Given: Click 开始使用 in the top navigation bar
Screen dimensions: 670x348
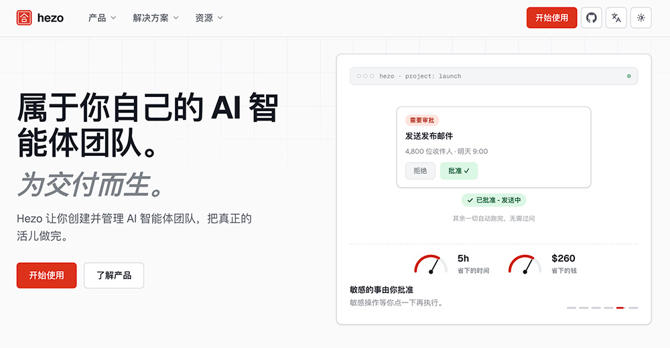Looking at the screenshot, I should pos(551,18).
